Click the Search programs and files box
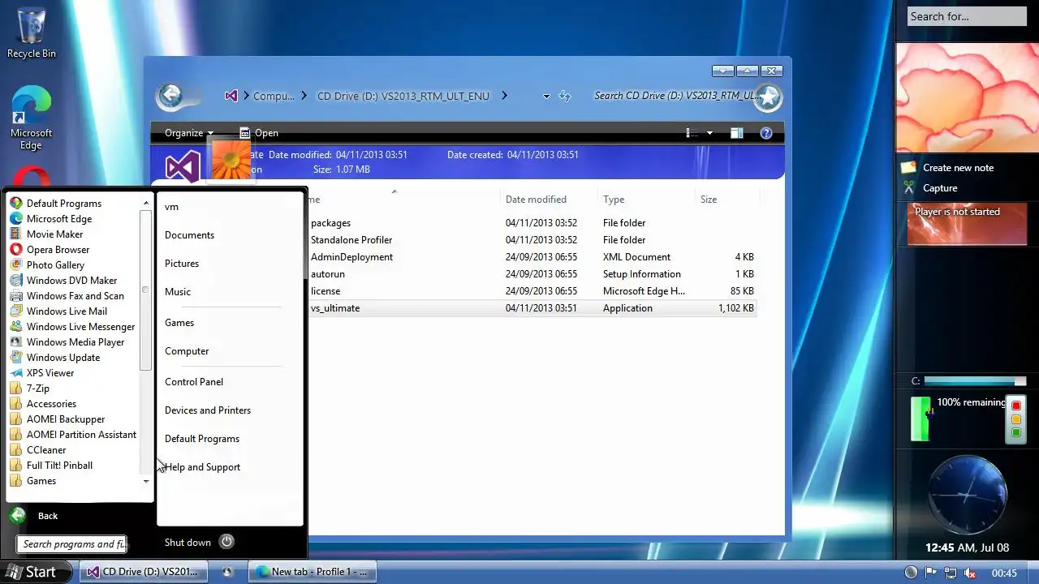 click(73, 544)
